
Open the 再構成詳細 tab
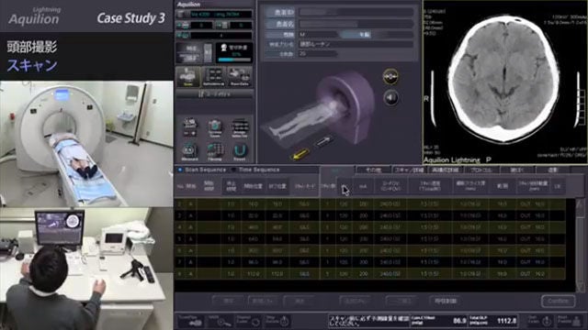click(x=445, y=170)
